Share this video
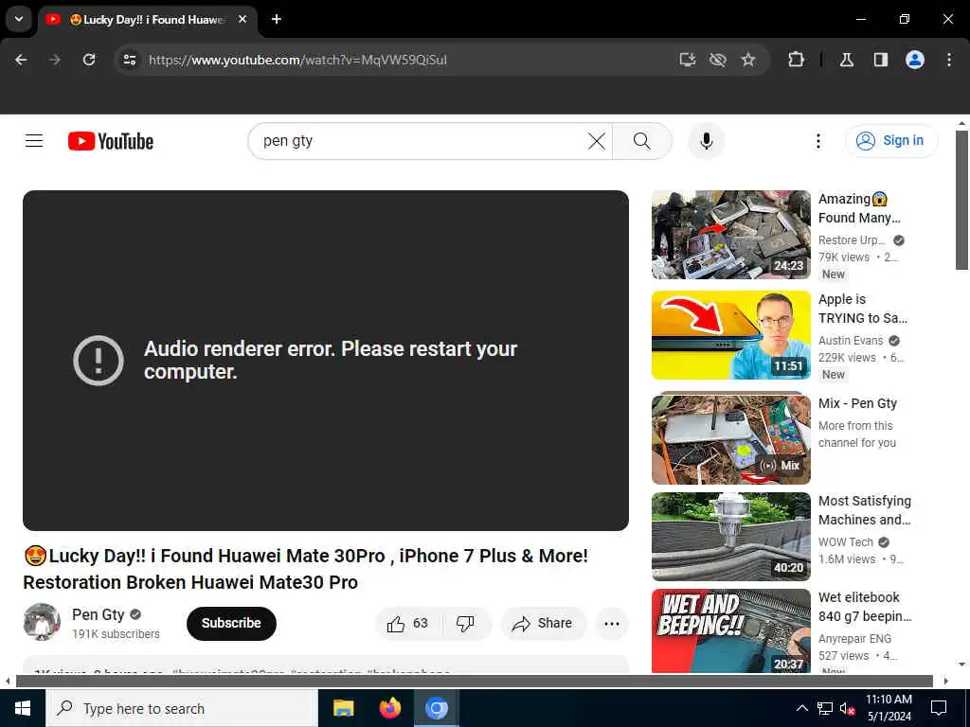 point(543,623)
